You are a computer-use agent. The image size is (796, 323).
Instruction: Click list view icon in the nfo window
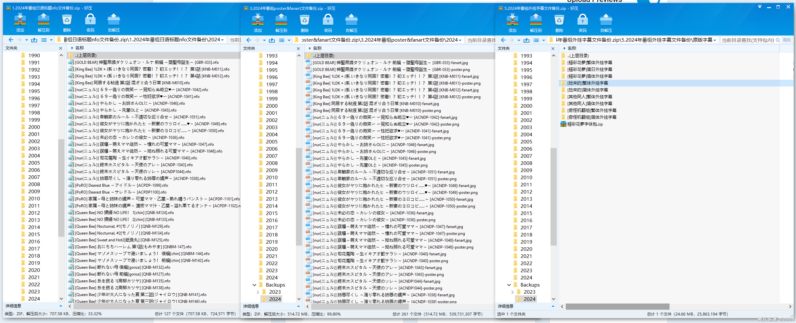(44, 40)
